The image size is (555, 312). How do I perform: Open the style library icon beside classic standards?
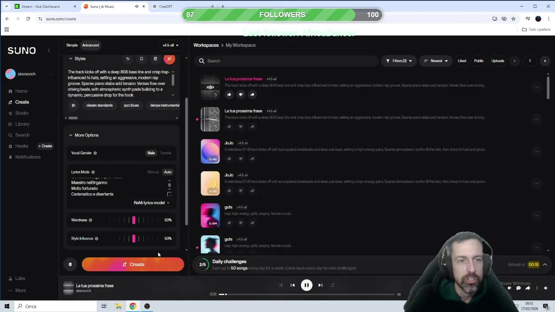tap(73, 105)
